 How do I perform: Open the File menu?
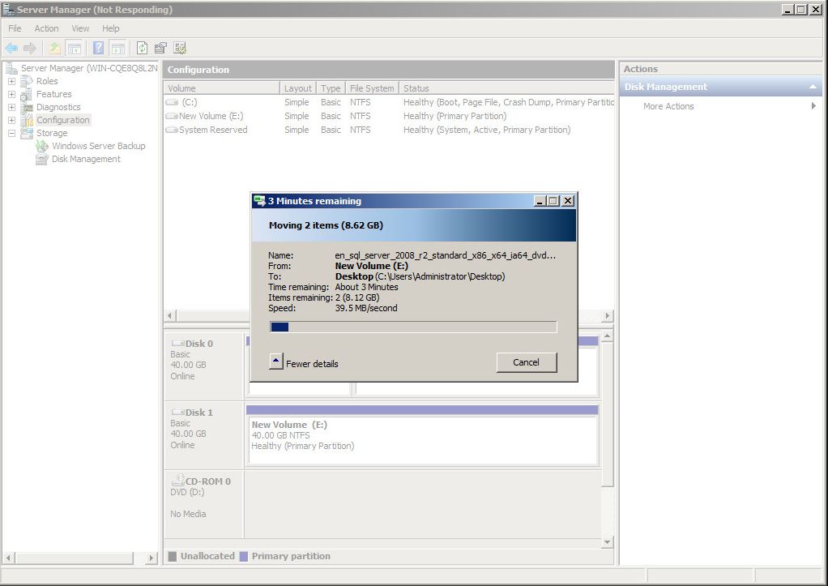coord(15,28)
